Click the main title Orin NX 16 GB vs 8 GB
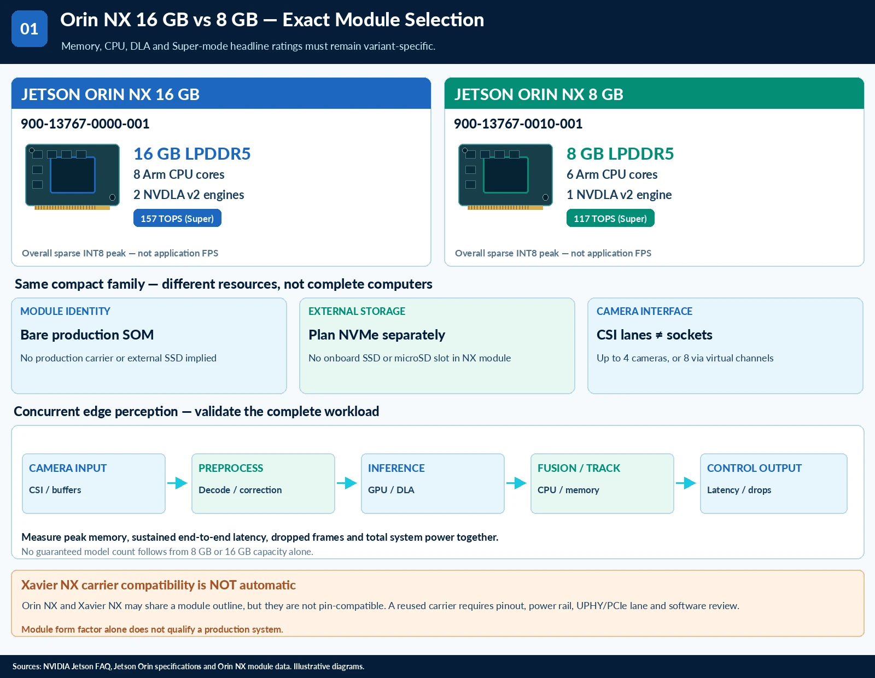The image size is (875, 678). coord(272,20)
